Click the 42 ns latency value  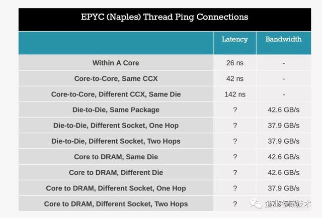pyautogui.click(x=235, y=78)
